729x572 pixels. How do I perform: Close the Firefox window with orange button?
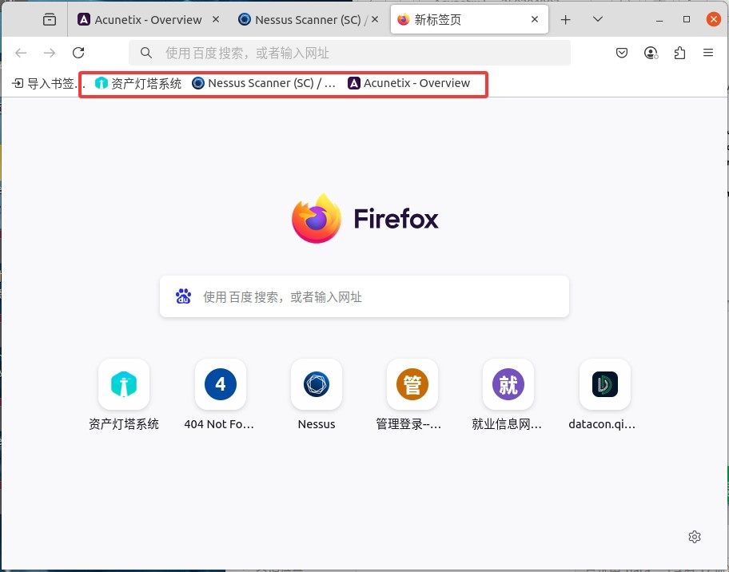click(x=714, y=19)
